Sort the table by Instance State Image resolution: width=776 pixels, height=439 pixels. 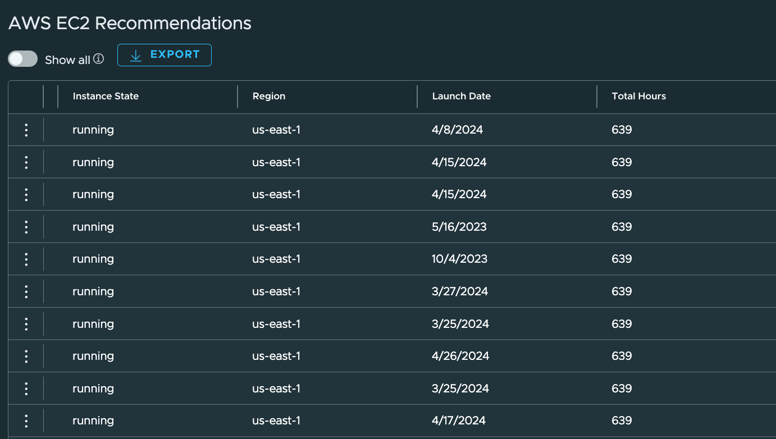coord(105,96)
